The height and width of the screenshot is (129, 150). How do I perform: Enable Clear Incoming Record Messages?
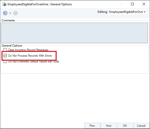5,50
